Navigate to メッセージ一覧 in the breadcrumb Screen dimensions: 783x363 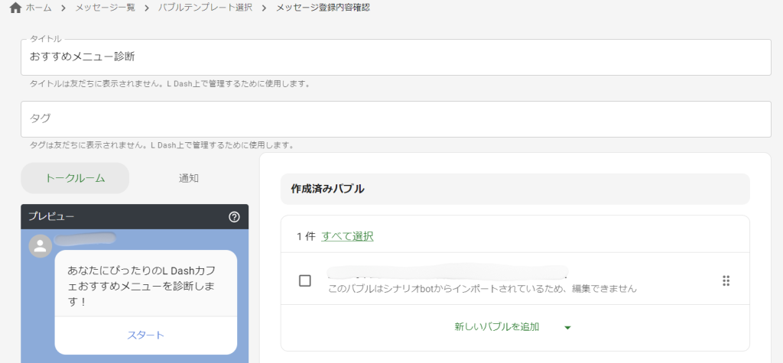tap(105, 8)
